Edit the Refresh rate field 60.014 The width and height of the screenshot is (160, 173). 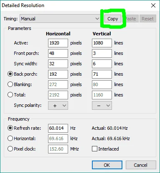point(58,128)
